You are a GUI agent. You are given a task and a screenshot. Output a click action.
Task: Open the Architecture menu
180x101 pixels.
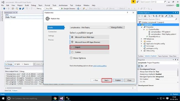point(63,5)
